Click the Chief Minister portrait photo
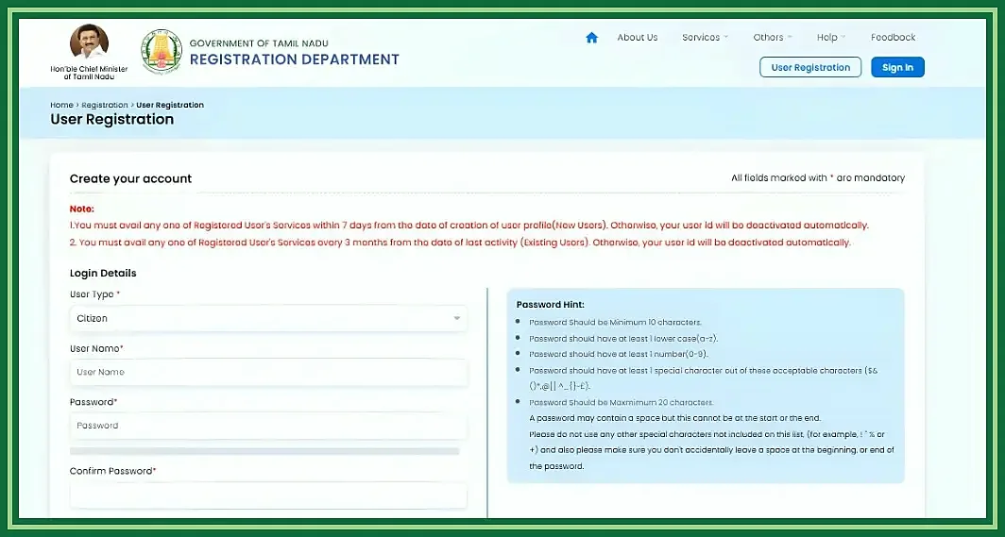The width and height of the screenshot is (1005, 537). click(x=89, y=42)
